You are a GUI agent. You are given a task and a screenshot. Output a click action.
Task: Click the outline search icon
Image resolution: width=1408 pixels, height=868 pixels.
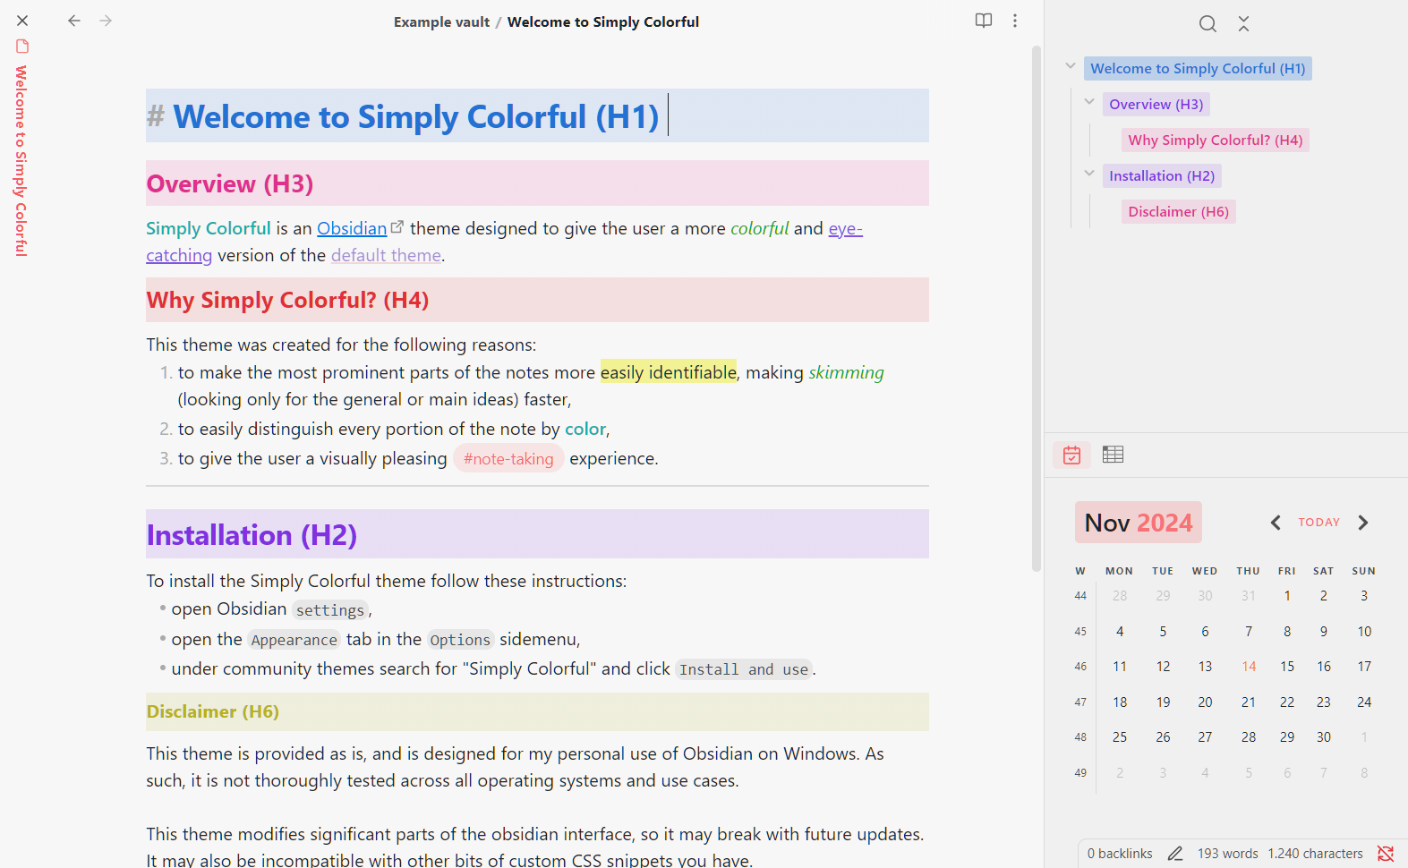(1207, 24)
